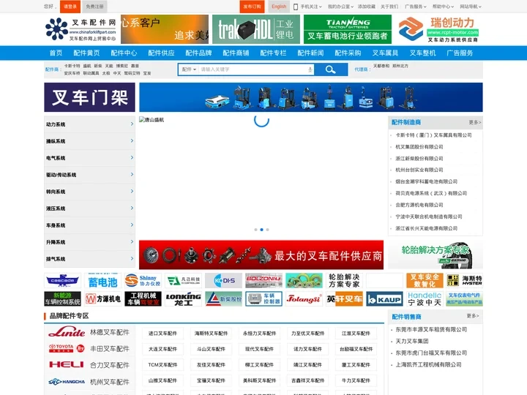
Task: Open the 叉车整机 nav tab
Action: [422, 53]
